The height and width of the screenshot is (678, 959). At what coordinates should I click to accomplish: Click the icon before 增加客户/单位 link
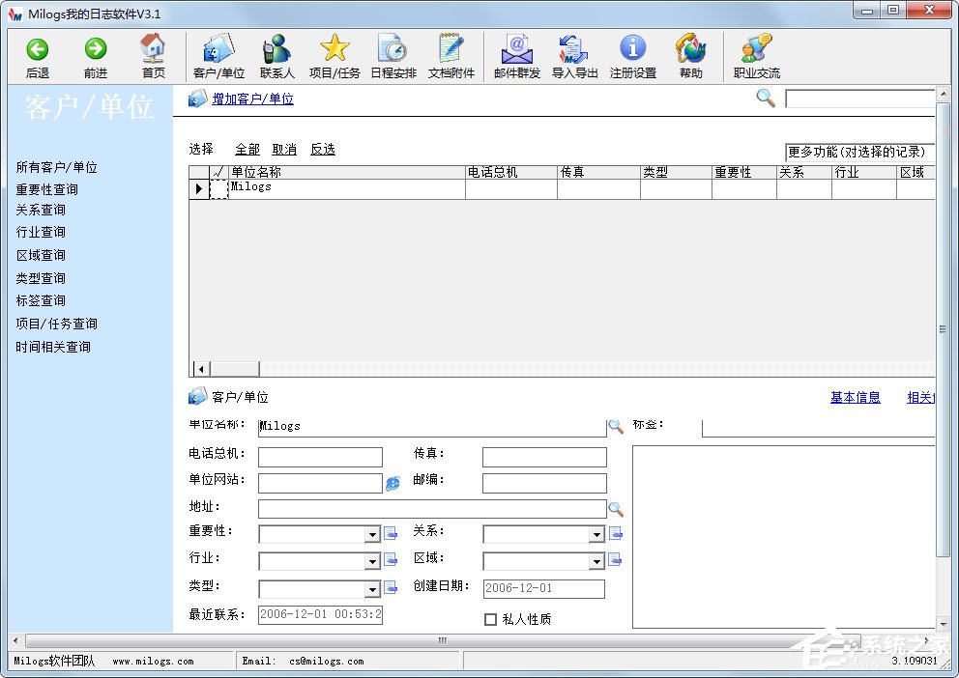[197, 99]
